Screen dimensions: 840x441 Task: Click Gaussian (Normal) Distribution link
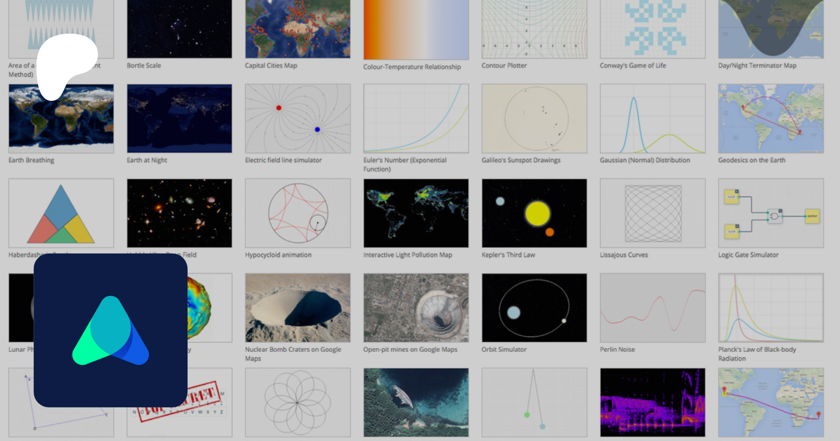click(x=644, y=160)
